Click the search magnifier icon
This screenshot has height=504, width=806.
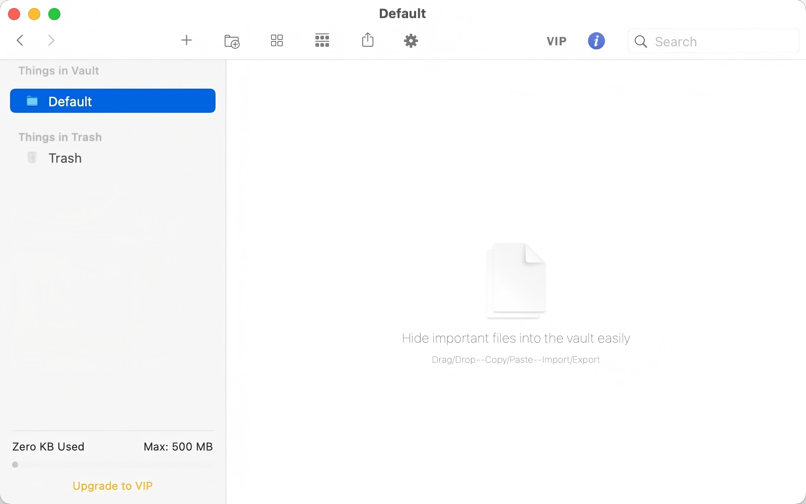coord(640,42)
